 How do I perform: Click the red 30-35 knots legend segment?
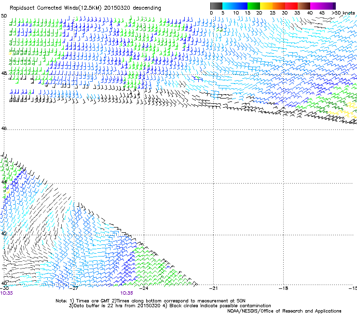click(291, 6)
